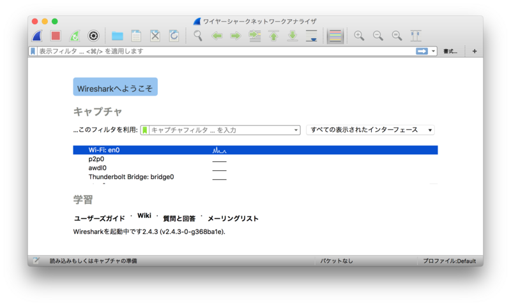This screenshot has width=511, height=306.
Task: Go forward with the right green arrow
Action: click(236, 36)
